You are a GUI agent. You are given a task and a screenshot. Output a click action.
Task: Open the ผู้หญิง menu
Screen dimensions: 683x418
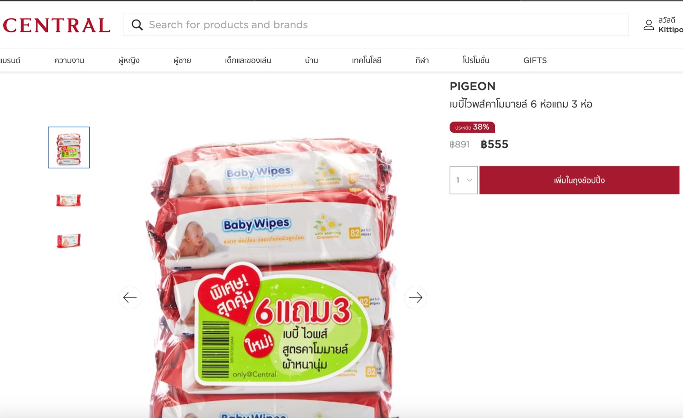pyautogui.click(x=129, y=60)
